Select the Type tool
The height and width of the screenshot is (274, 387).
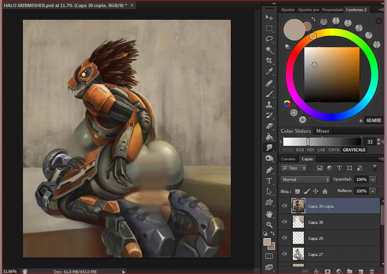(269, 181)
